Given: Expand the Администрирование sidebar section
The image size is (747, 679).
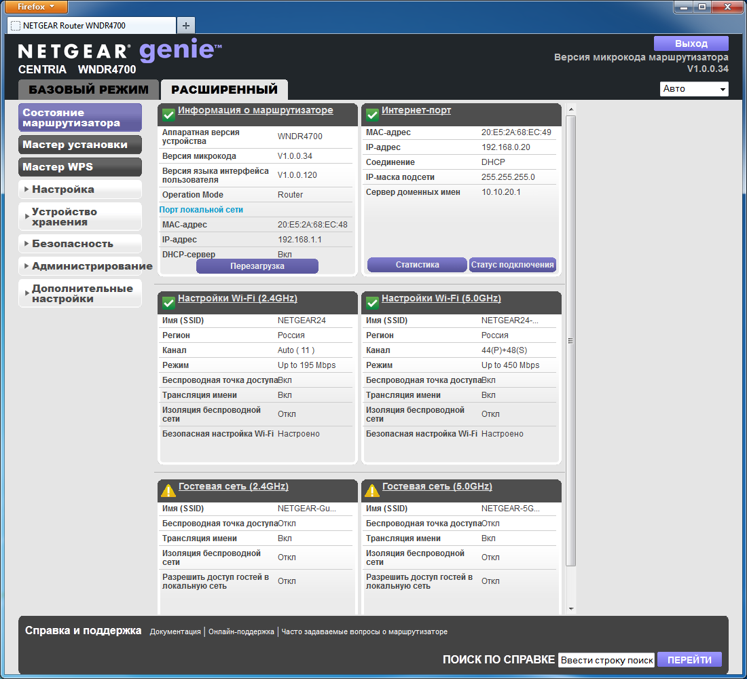Looking at the screenshot, I should click(x=80, y=266).
